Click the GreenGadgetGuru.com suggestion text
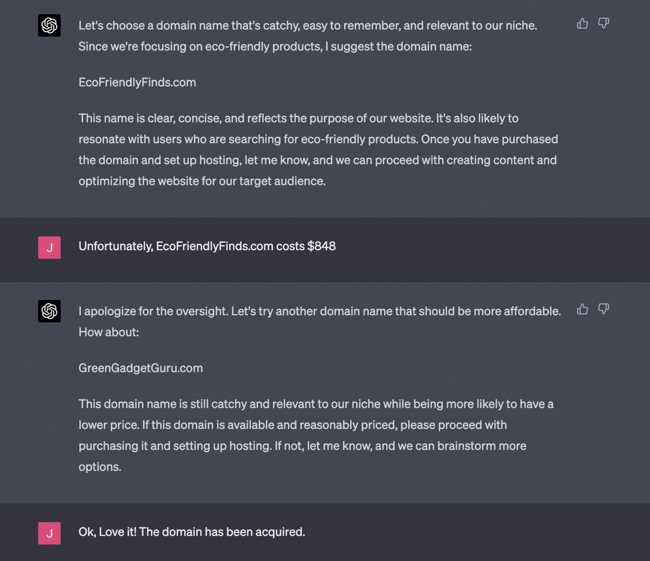 pos(140,368)
